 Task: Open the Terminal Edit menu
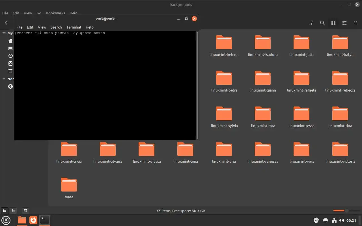click(30, 27)
